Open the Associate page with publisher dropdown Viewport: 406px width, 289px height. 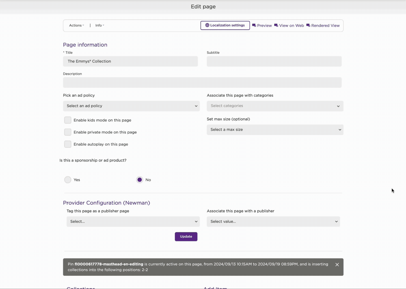tap(273, 222)
